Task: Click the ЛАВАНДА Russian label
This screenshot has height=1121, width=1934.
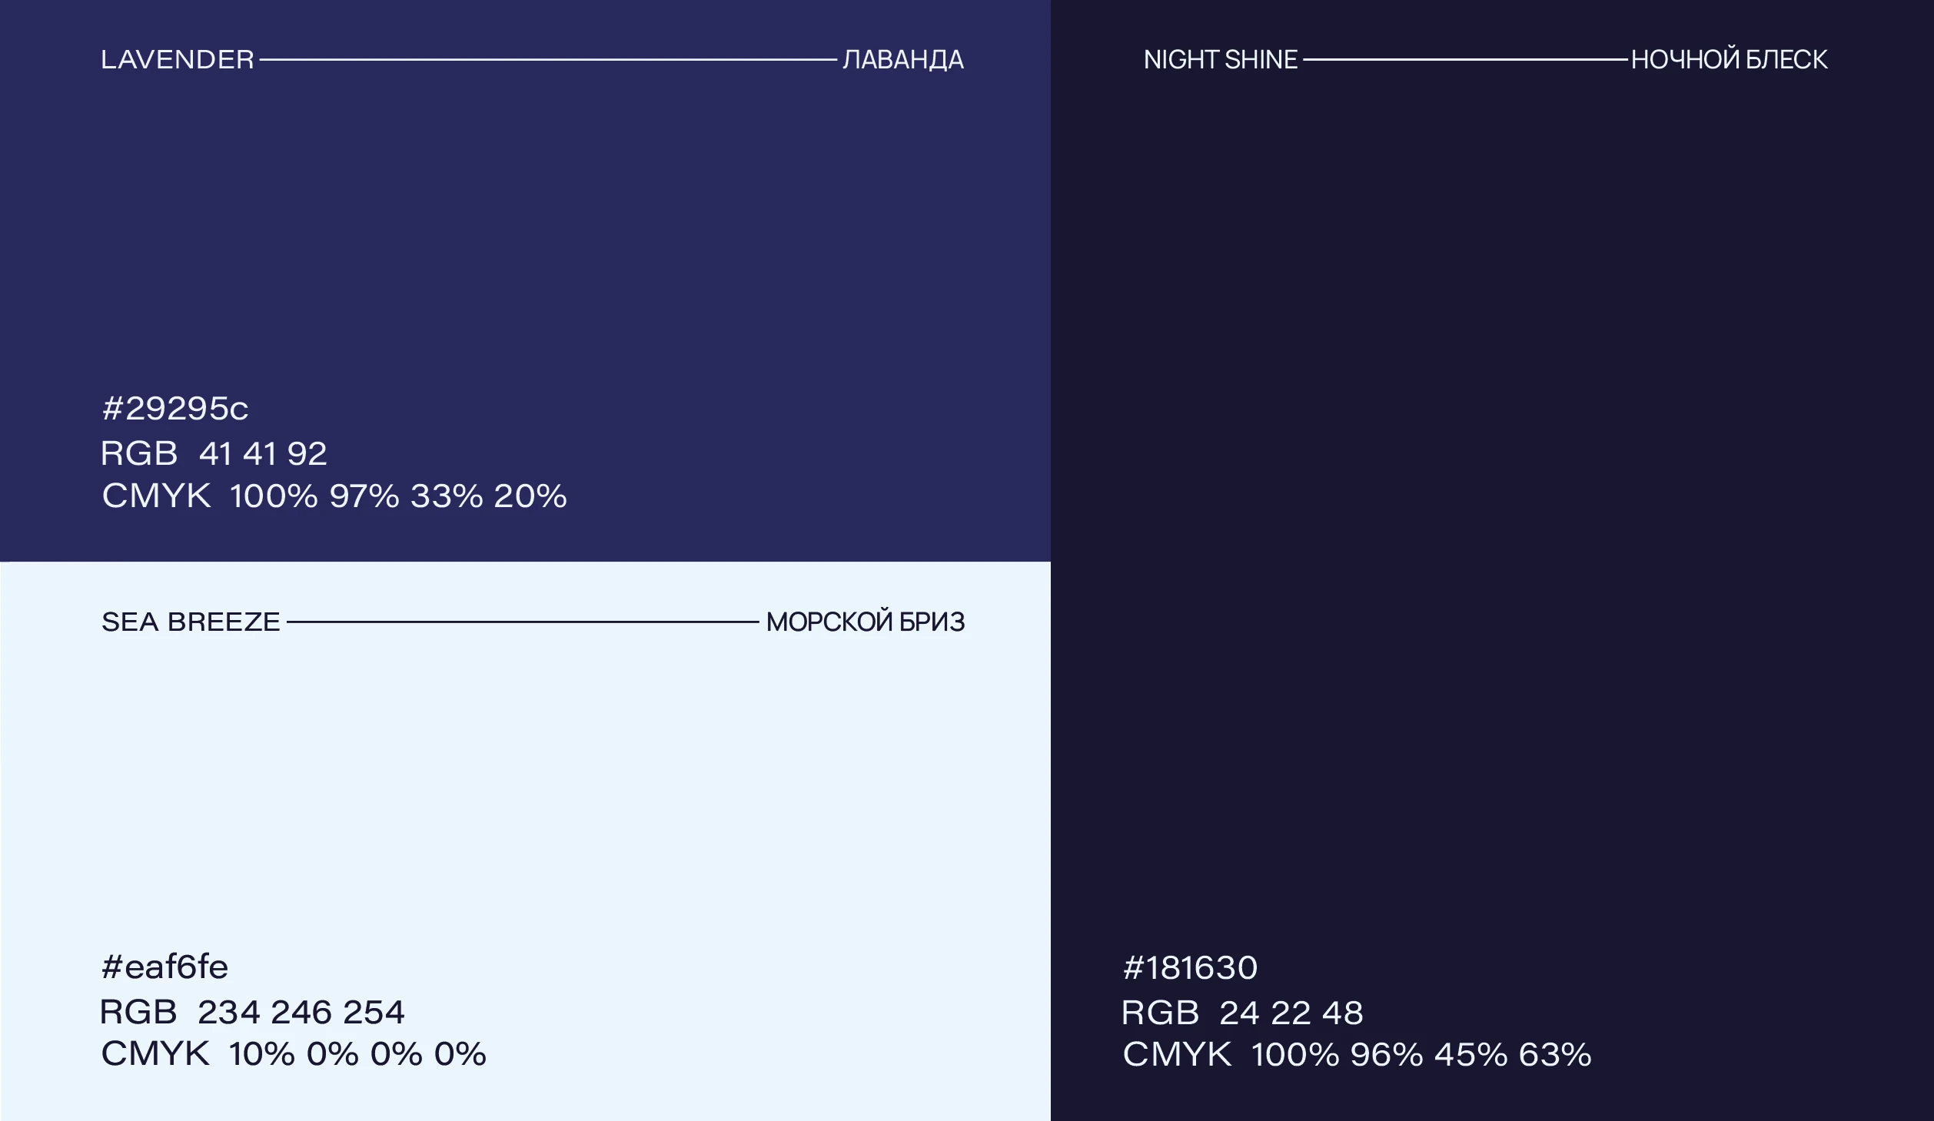Action: pyautogui.click(x=902, y=60)
